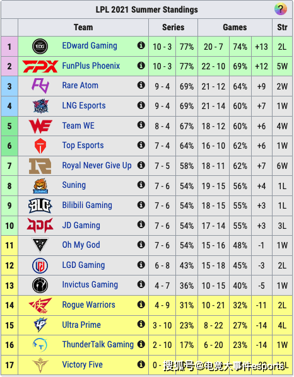The width and height of the screenshot is (294, 377).
Task: Click the Suning lion logo
Action: click(x=40, y=186)
